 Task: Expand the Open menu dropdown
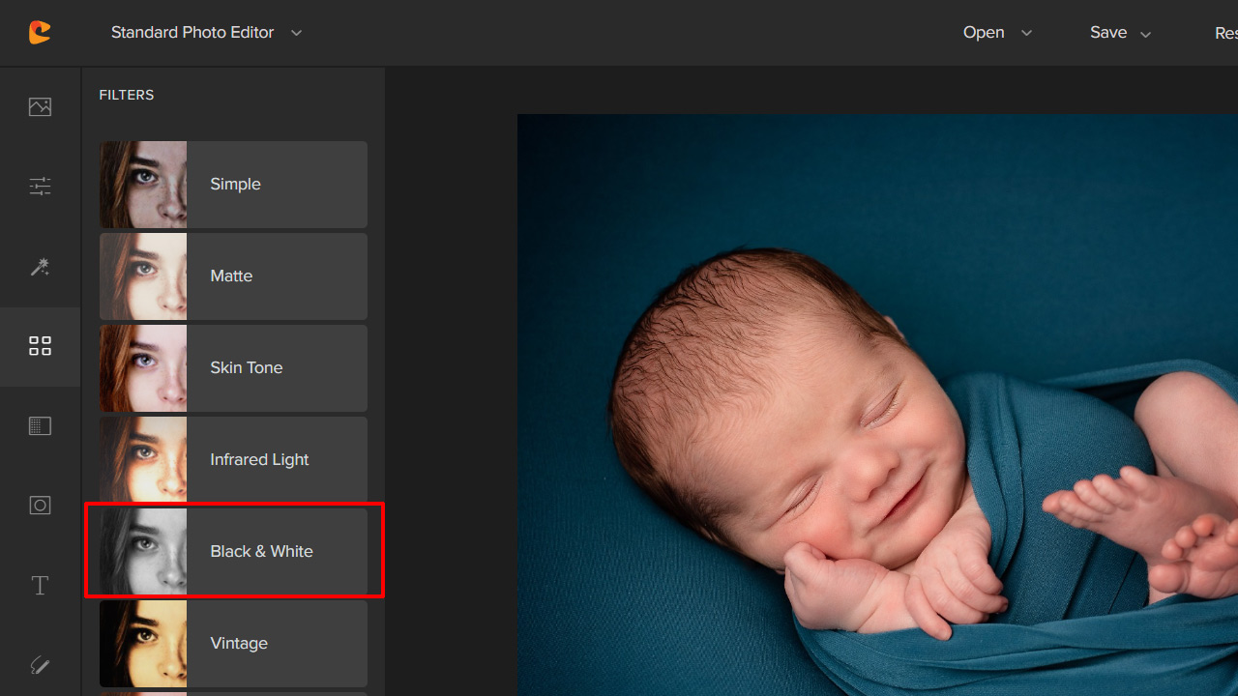(x=996, y=33)
